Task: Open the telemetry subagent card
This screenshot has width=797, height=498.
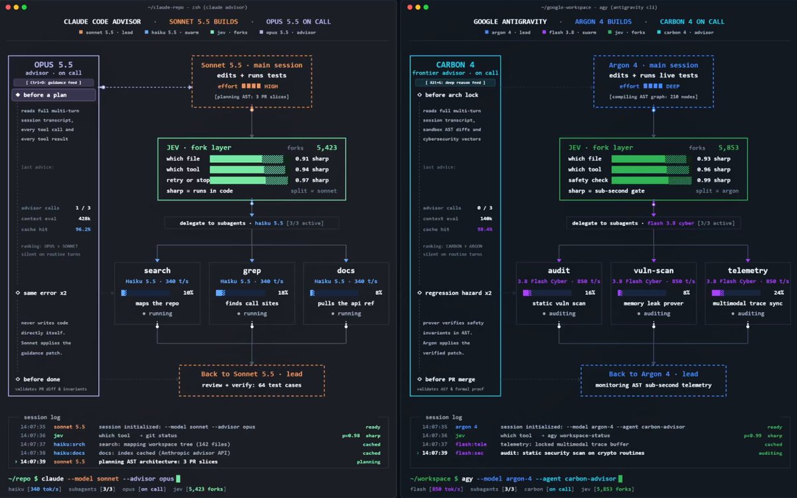Action: click(x=748, y=293)
